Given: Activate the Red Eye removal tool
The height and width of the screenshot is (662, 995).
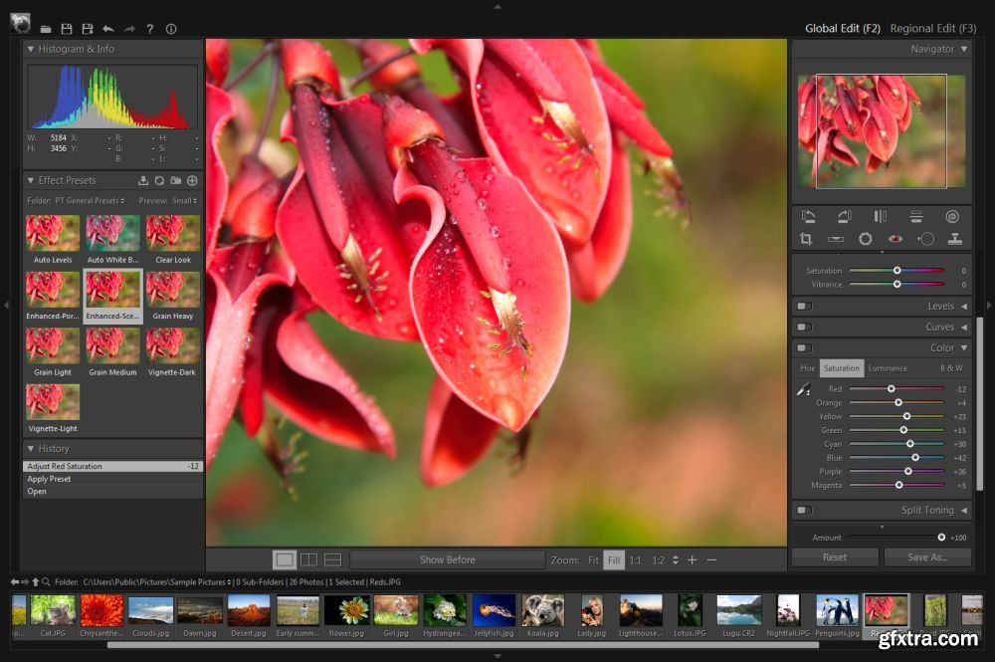Looking at the screenshot, I should [x=895, y=239].
